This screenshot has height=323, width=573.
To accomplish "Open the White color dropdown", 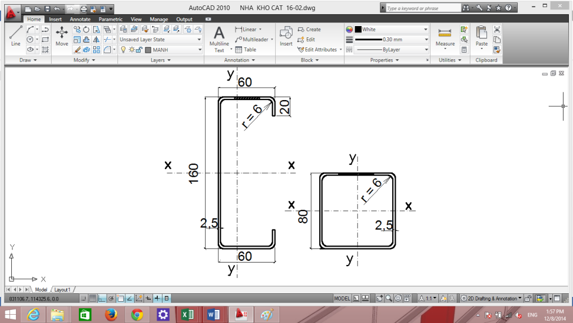I will tap(391, 29).
